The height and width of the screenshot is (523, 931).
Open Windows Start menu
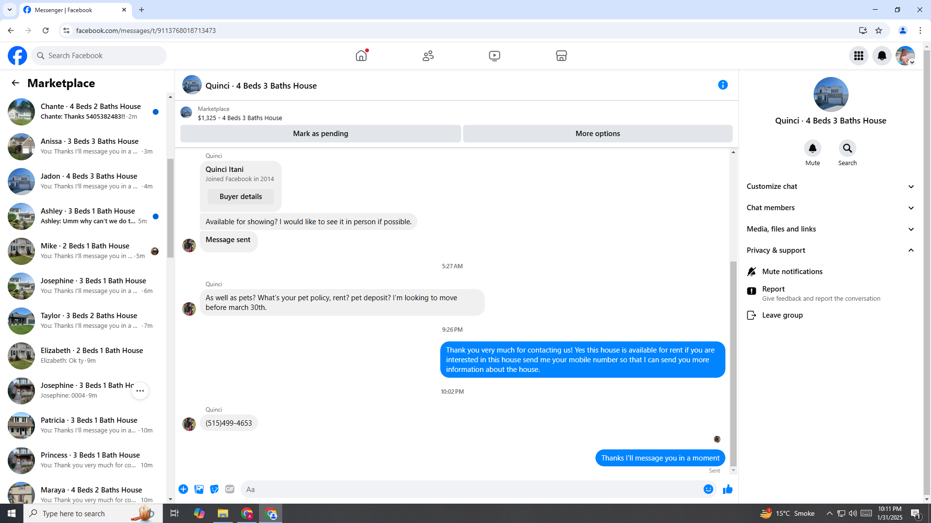click(x=12, y=513)
